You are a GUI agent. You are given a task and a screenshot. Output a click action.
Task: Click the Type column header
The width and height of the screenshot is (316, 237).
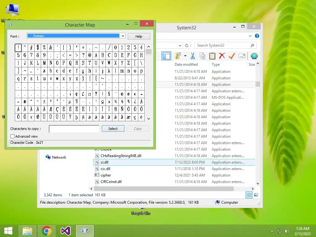point(216,64)
